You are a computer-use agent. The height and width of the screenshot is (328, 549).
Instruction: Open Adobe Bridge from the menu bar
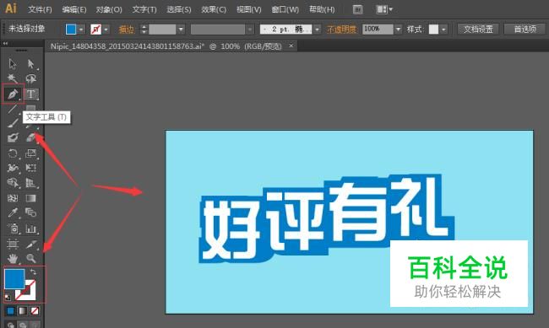[x=357, y=9]
